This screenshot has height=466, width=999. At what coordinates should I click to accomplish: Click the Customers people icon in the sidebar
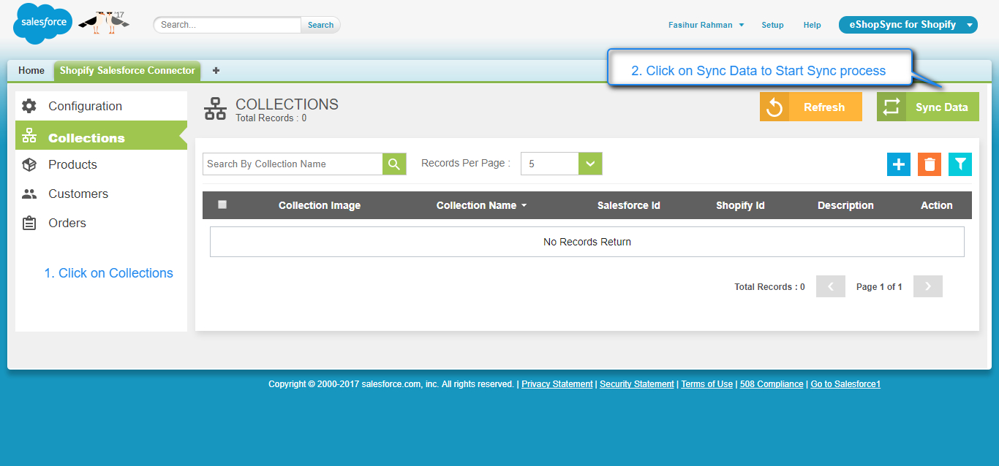coord(29,194)
